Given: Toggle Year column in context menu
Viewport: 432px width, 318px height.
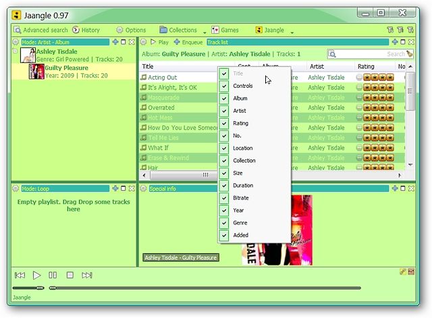Looking at the screenshot, I should pyautogui.click(x=254, y=210).
